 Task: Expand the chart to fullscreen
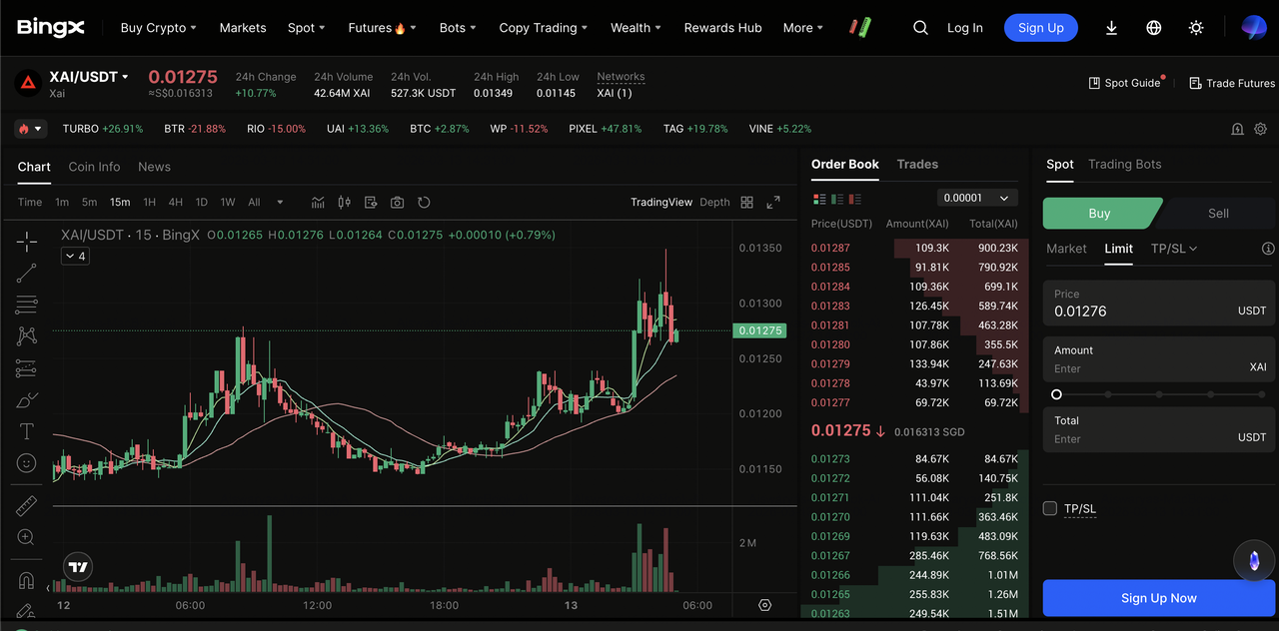coord(773,203)
